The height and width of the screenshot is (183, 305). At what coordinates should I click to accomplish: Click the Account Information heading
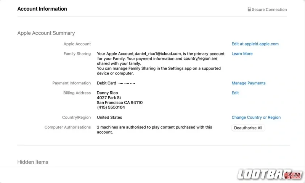pyautogui.click(x=42, y=9)
